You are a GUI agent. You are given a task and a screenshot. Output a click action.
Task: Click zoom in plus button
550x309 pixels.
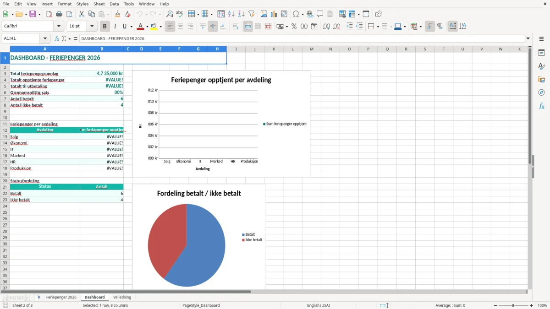[532, 305]
